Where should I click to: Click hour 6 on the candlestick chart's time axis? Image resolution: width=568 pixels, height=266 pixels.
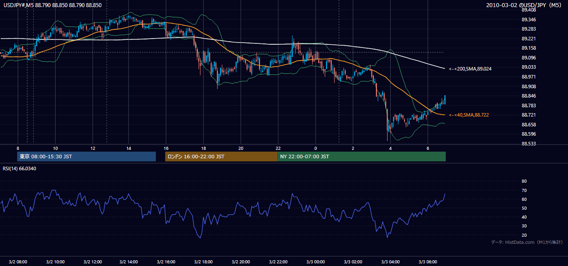[428, 148]
